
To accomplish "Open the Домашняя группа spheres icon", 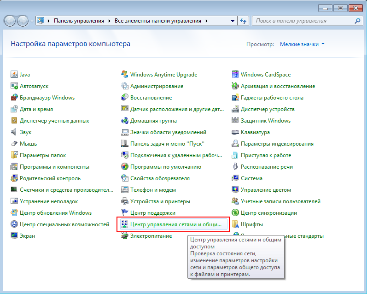I will (x=124, y=120).
